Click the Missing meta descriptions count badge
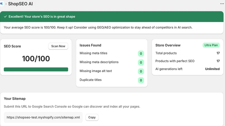Screen dimensions: 225x126 point(141,62)
